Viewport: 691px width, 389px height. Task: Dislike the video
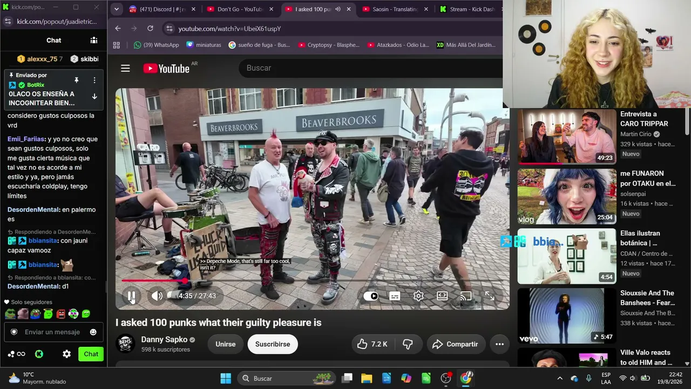click(408, 344)
